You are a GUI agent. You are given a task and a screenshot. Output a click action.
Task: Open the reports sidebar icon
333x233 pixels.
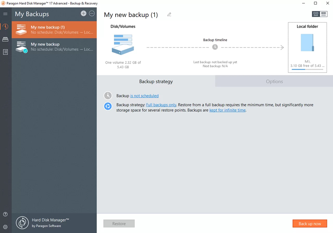click(5, 52)
